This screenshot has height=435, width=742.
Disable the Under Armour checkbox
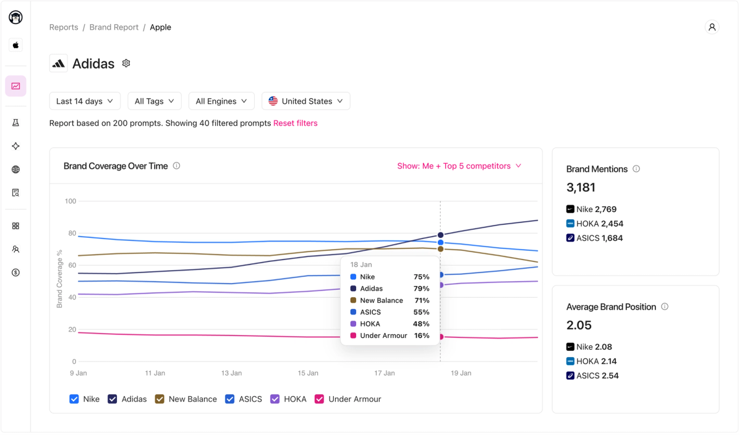(319, 399)
